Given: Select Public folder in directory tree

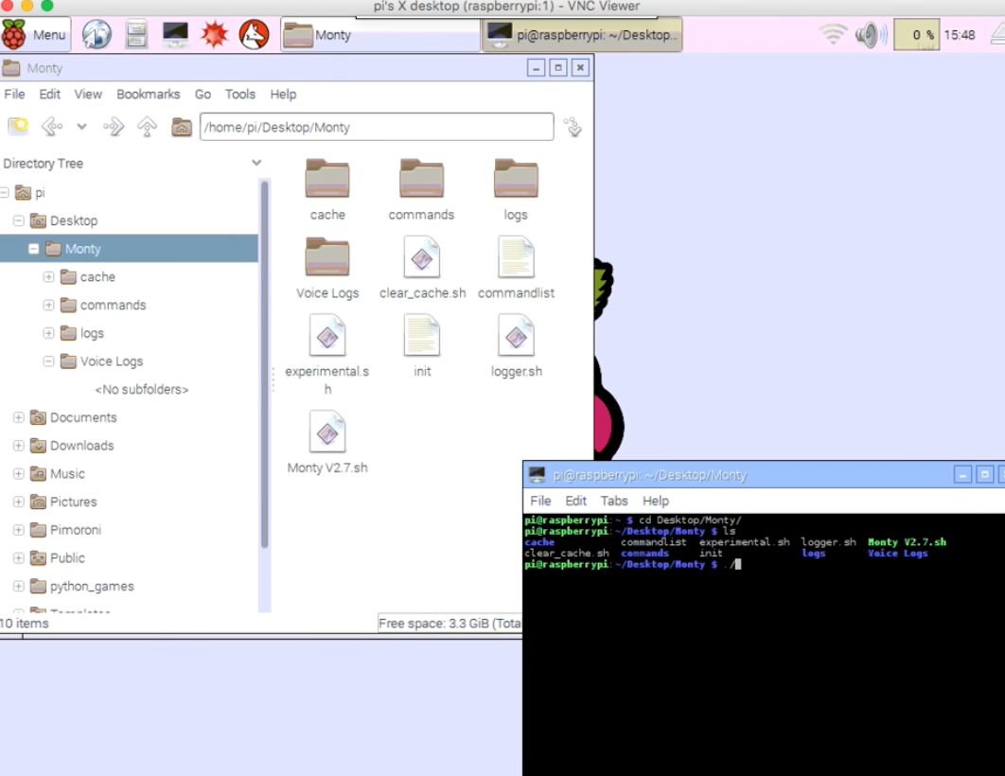Looking at the screenshot, I should tap(67, 558).
